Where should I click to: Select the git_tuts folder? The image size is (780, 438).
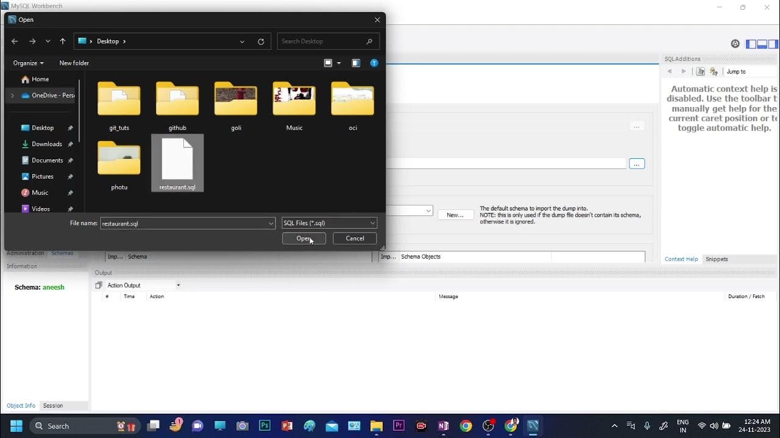119,106
